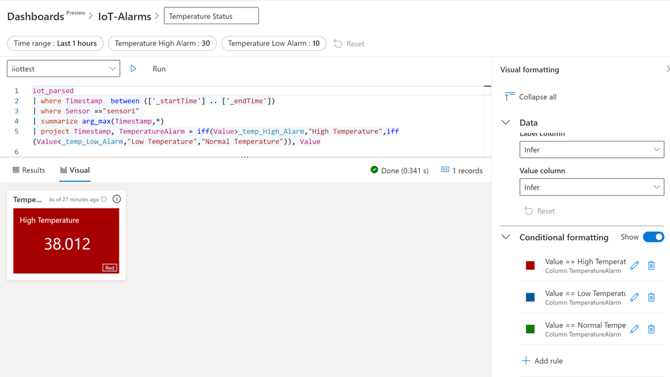Click 'As of 27 minutes ago' text
The width and height of the screenshot is (670, 377).
click(x=74, y=199)
